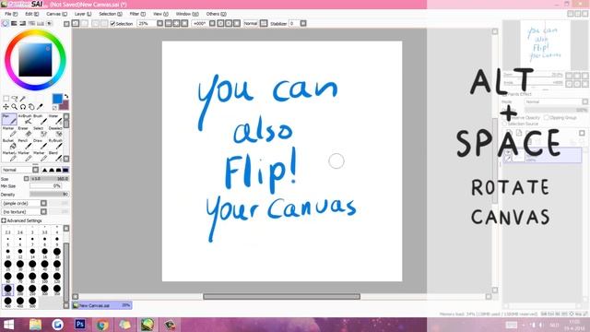The height and width of the screenshot is (332, 590).
Task: Open Chrome from the taskbar
Action: (102, 325)
